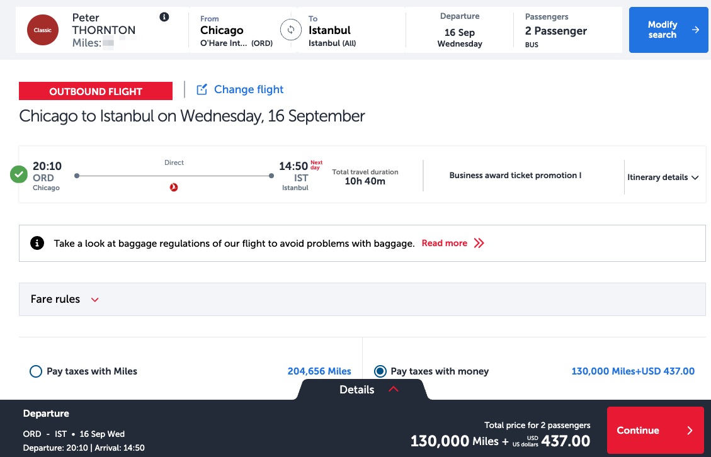Viewport: 711px width, 457px height.
Task: Click the info icon in the baggage notice
Action: click(37, 242)
